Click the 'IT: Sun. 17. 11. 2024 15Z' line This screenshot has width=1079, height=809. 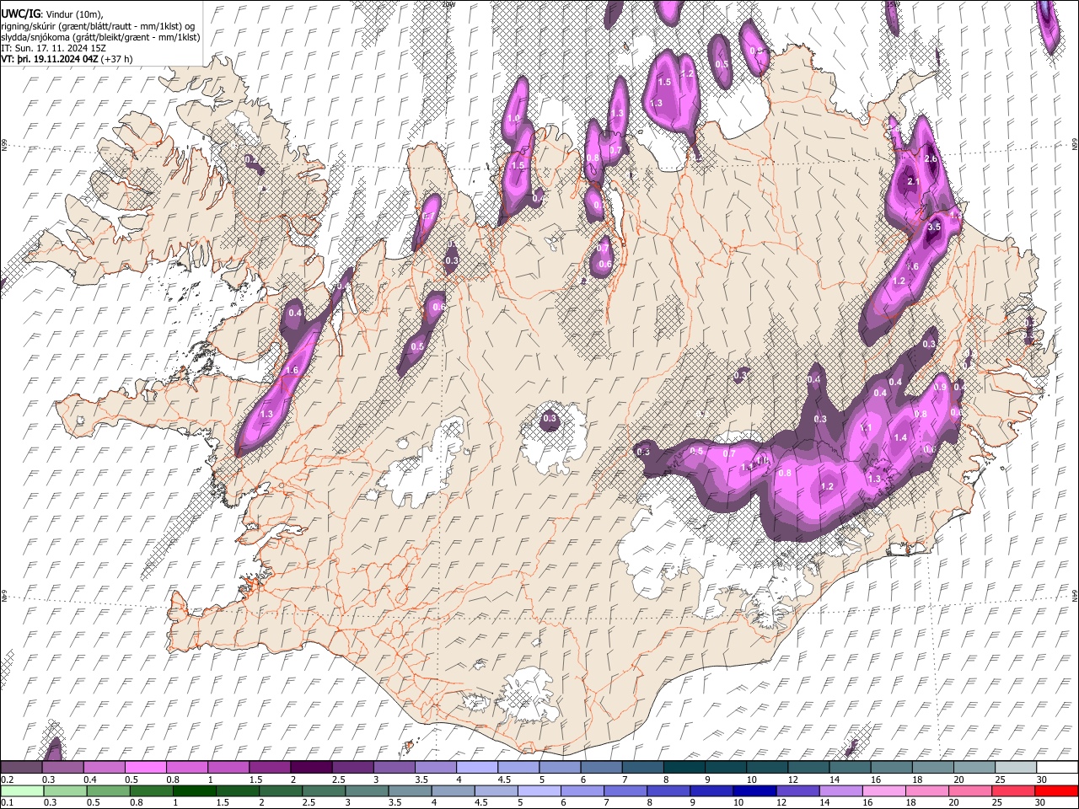54,48
